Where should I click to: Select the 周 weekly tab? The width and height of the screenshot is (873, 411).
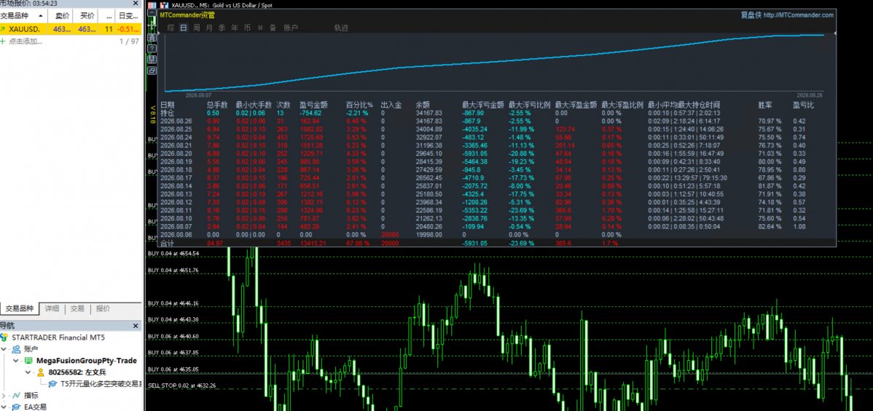click(x=196, y=27)
